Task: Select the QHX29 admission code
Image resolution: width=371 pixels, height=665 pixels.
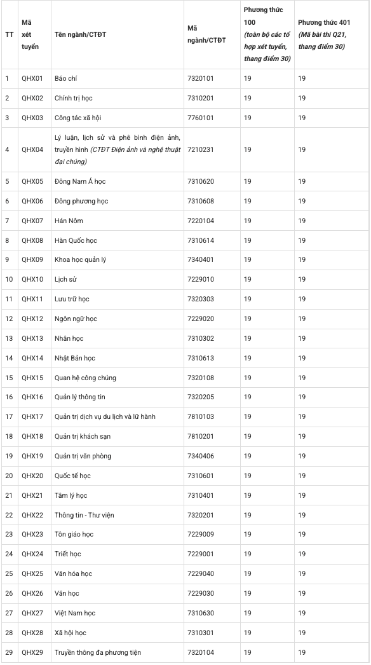Action: [32, 652]
